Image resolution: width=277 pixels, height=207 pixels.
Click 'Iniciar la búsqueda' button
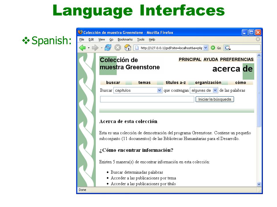point(215,99)
